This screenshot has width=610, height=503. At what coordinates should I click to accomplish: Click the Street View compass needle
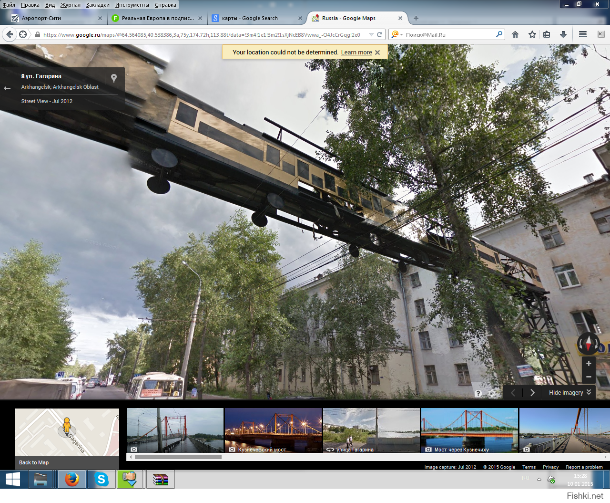588,344
